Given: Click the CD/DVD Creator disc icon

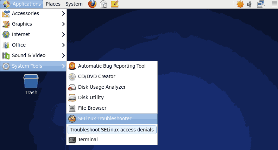Looking at the screenshot, I should (x=72, y=77).
